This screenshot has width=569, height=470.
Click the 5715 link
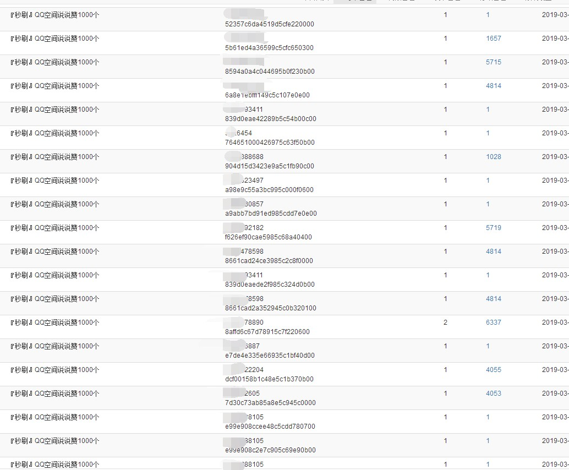coord(493,62)
